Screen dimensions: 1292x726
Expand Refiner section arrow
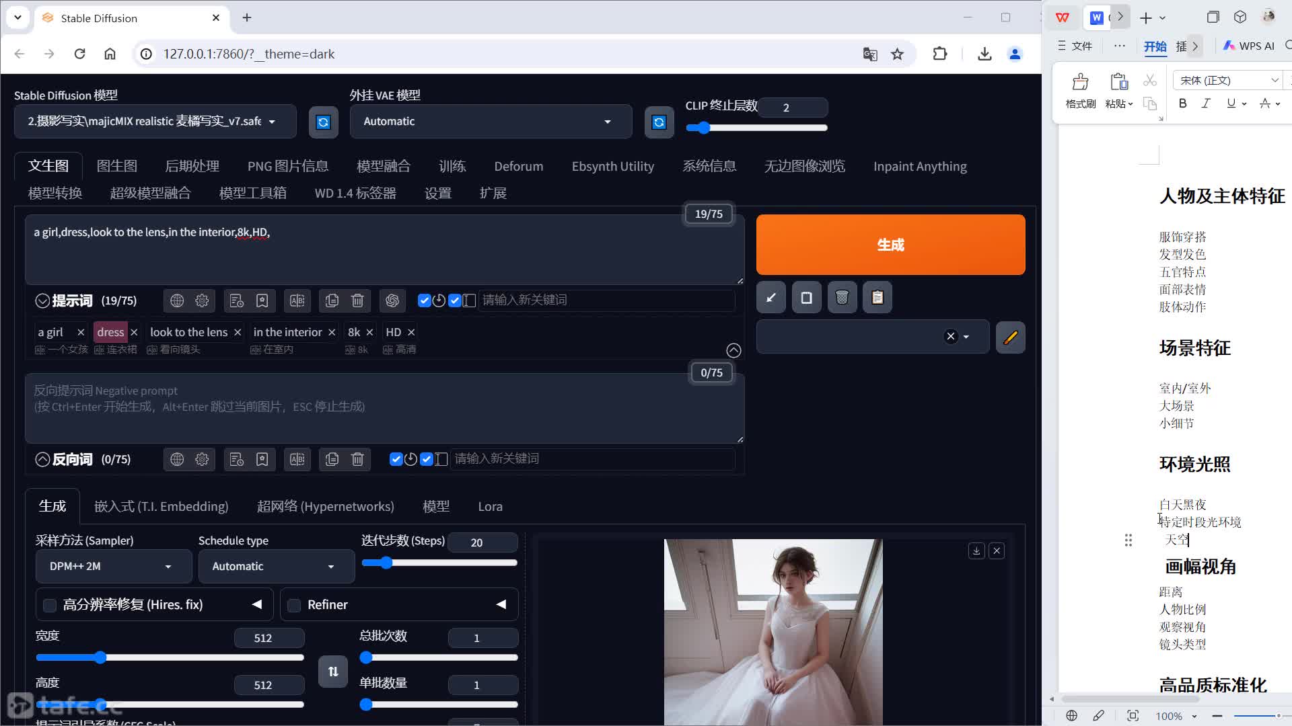tap(501, 604)
